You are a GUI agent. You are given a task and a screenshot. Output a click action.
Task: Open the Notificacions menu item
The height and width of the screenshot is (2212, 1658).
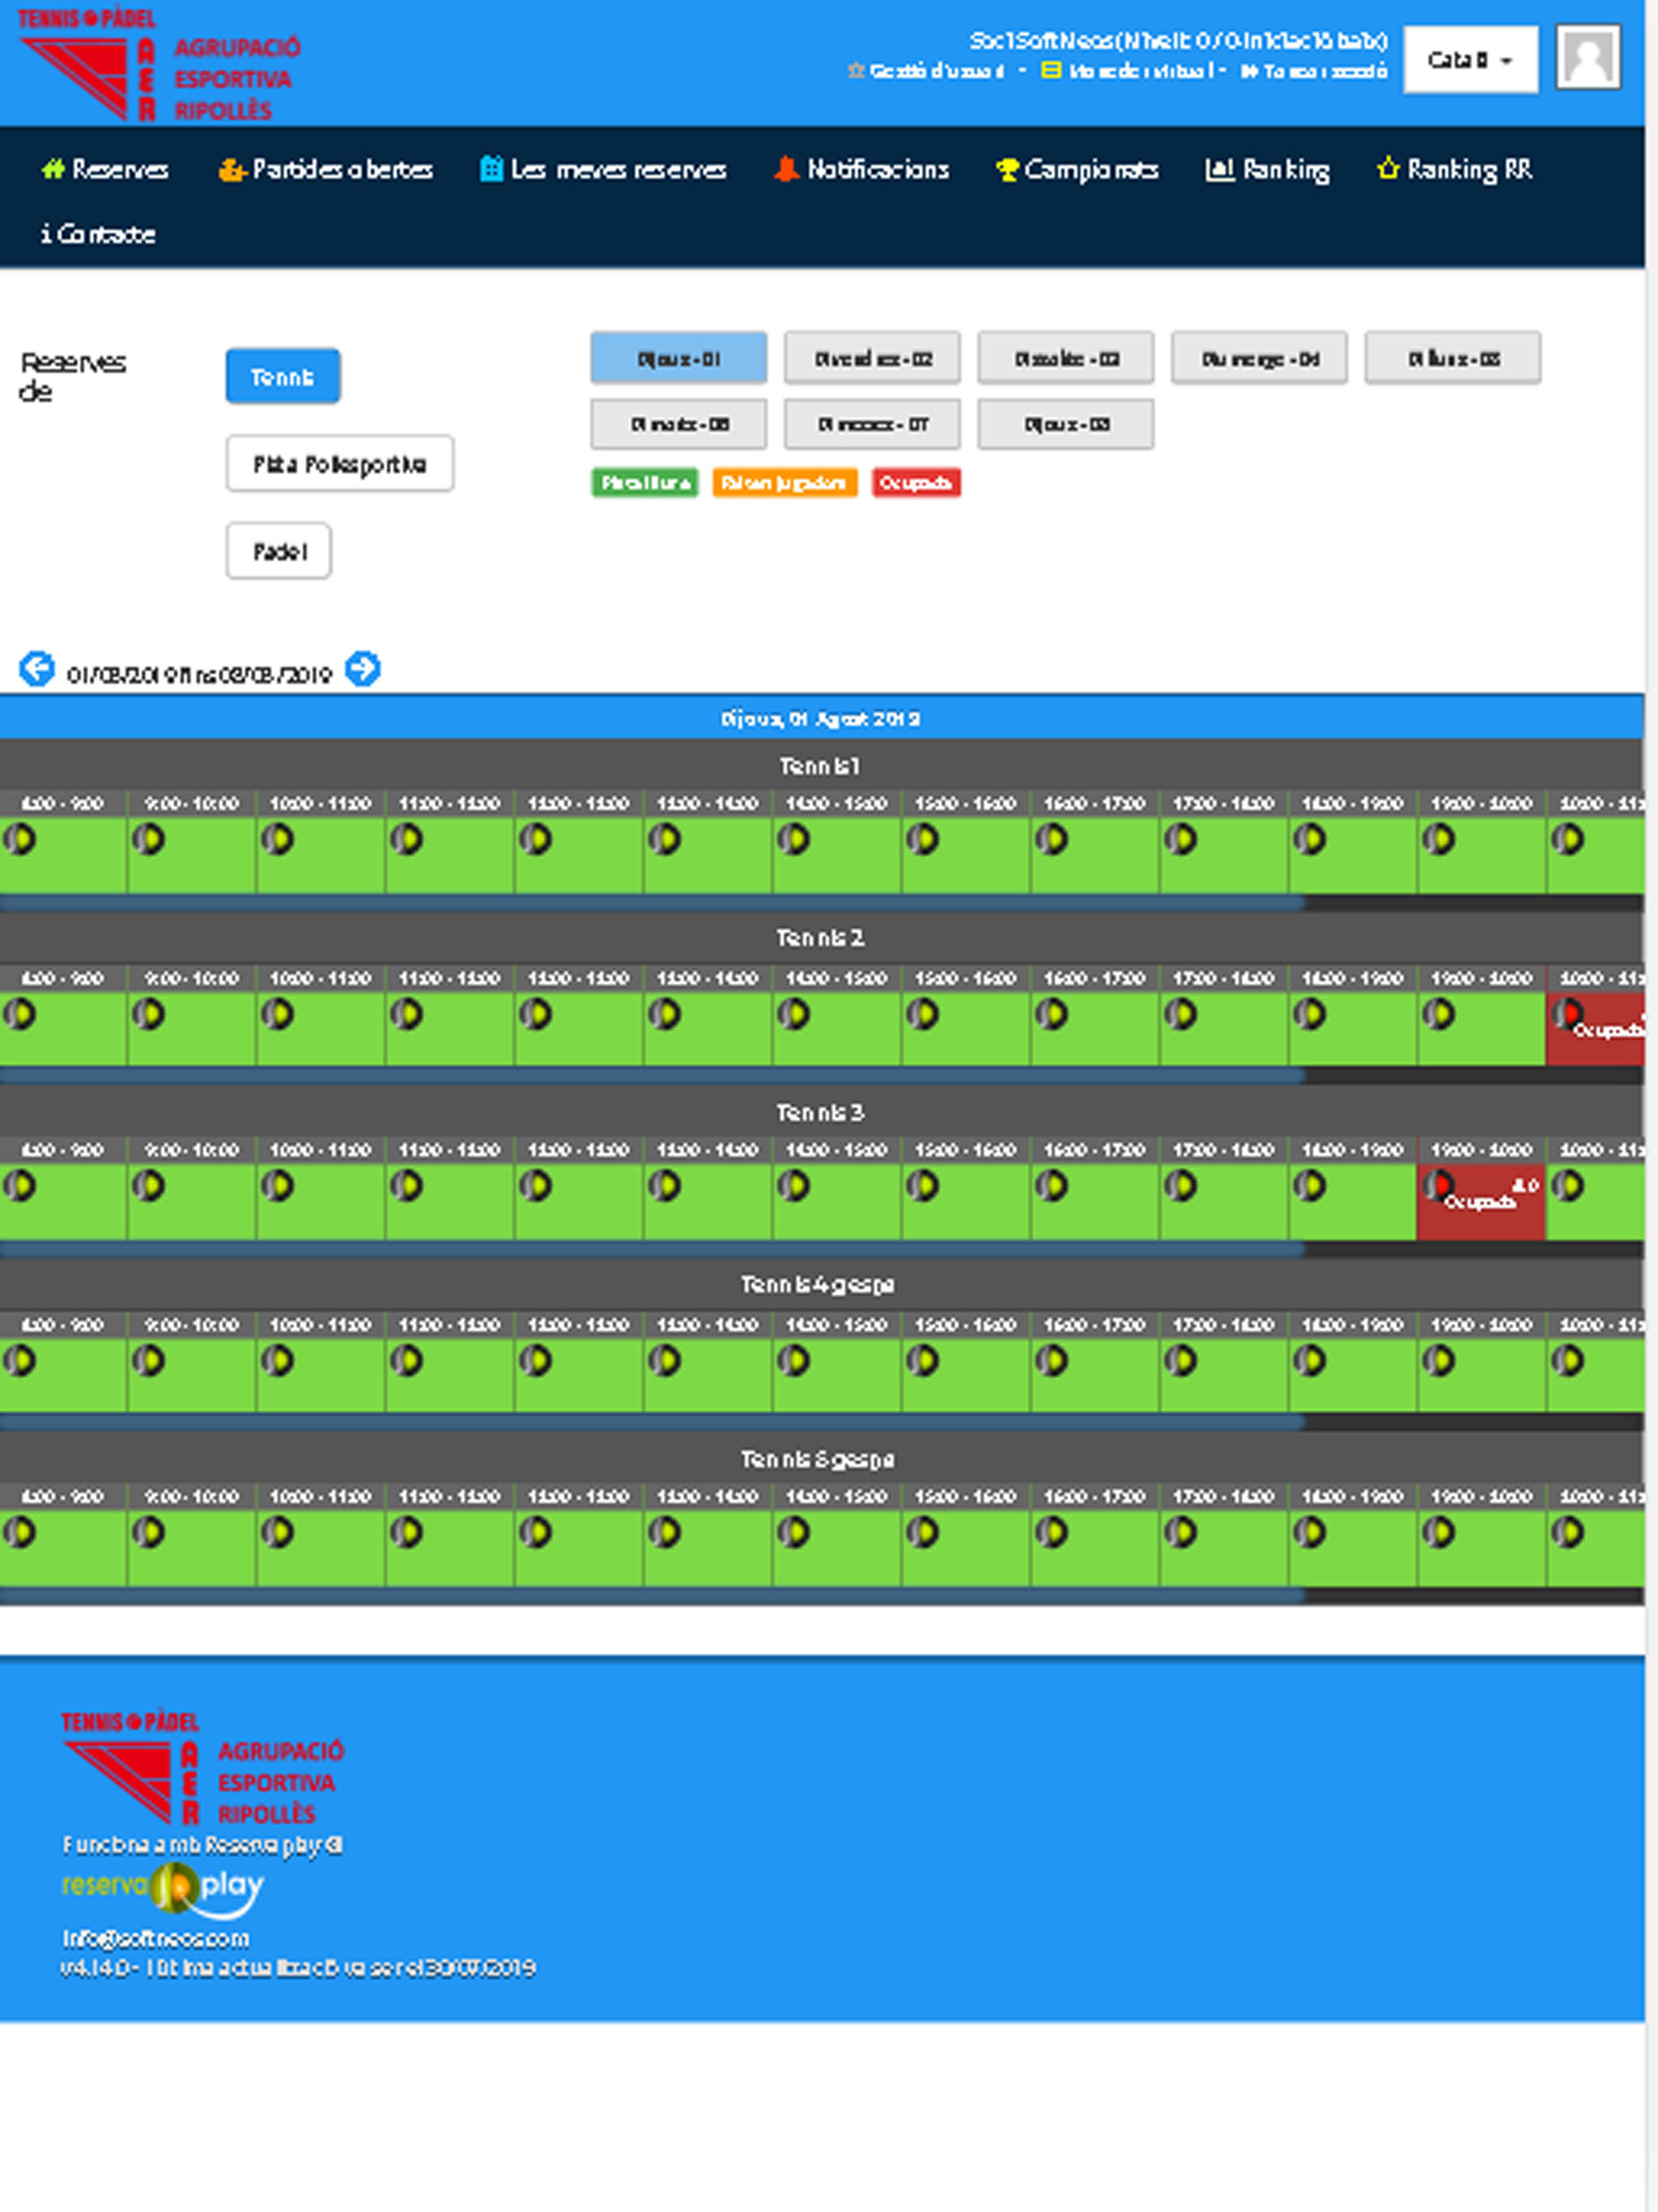[x=861, y=169]
